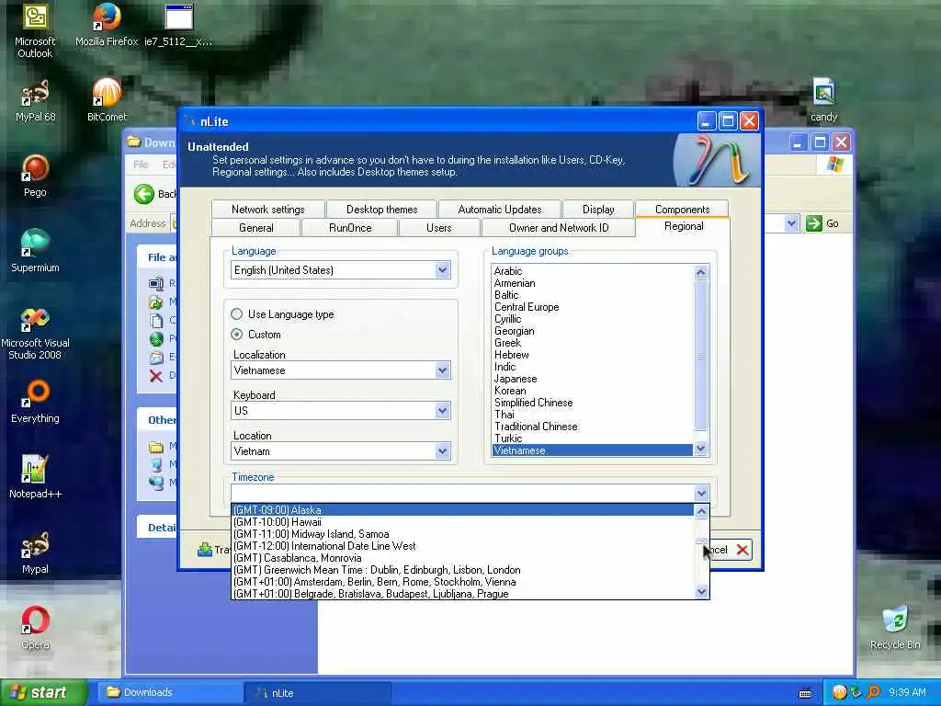Click the keyboard icon in the taskbar
The image size is (941, 706).
click(x=805, y=693)
